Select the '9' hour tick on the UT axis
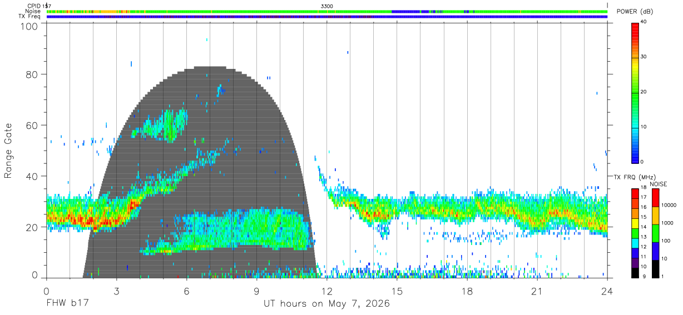 (257, 291)
